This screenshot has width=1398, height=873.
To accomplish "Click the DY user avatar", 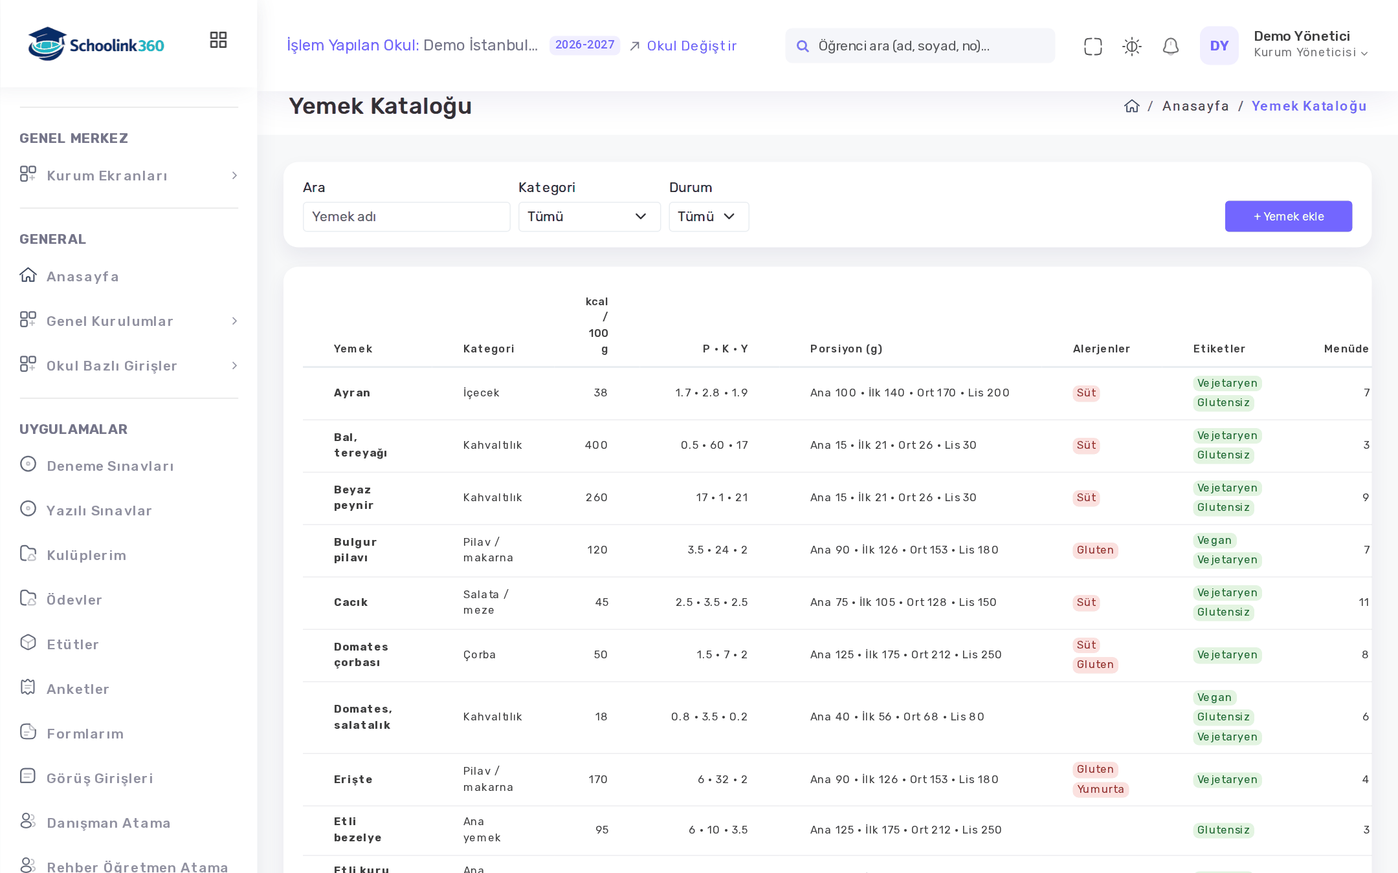I will click(x=1219, y=46).
